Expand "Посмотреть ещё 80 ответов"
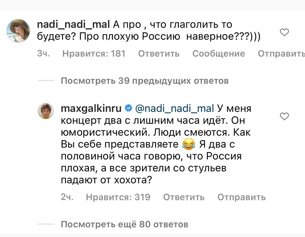Screen dimensions: 305x237 pos(125,224)
